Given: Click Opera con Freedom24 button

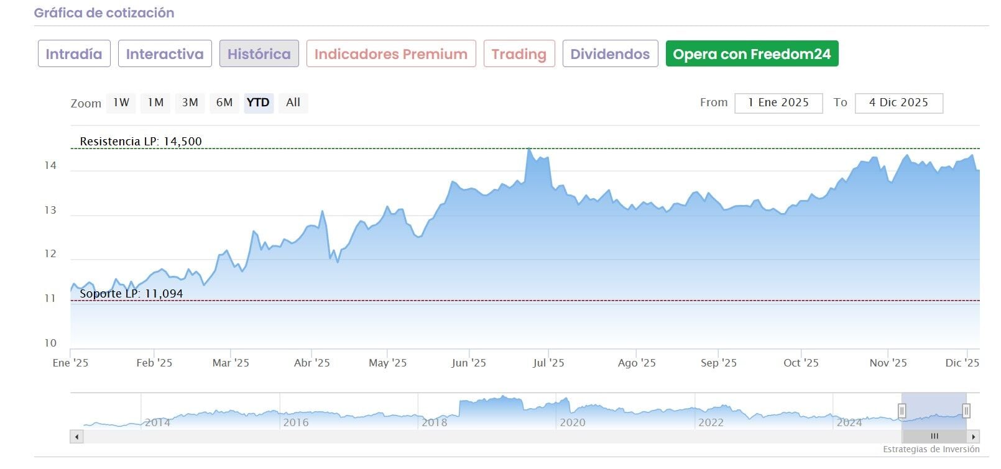Looking at the screenshot, I should coord(752,54).
